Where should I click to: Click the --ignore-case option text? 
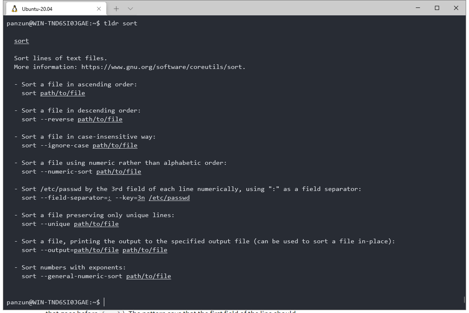click(x=64, y=145)
